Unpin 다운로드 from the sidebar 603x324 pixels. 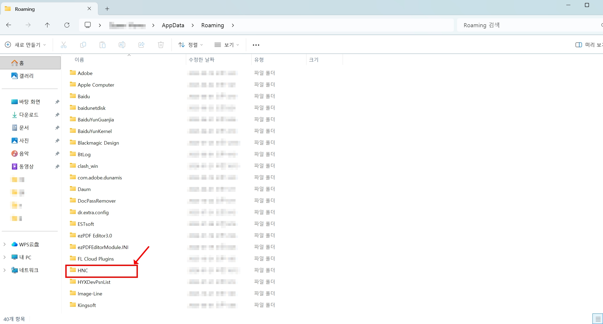pos(57,115)
